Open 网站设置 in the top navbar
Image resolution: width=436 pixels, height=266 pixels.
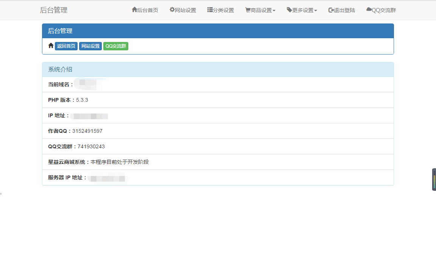(183, 10)
